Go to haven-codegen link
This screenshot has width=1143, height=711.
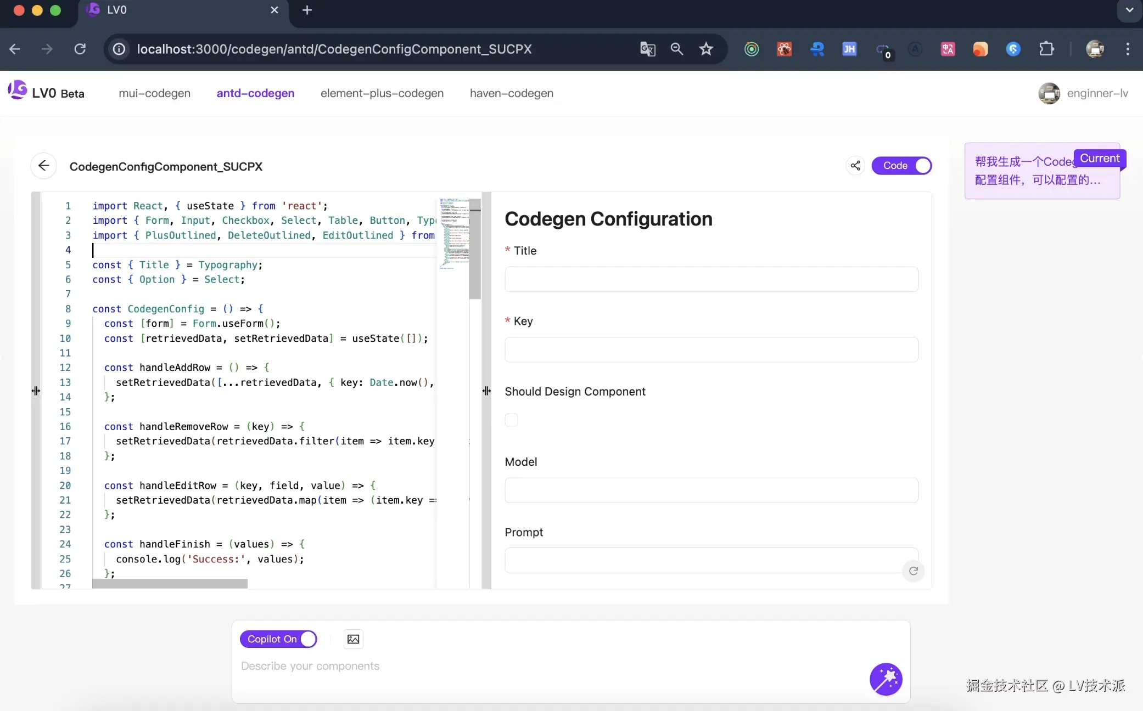[511, 93]
